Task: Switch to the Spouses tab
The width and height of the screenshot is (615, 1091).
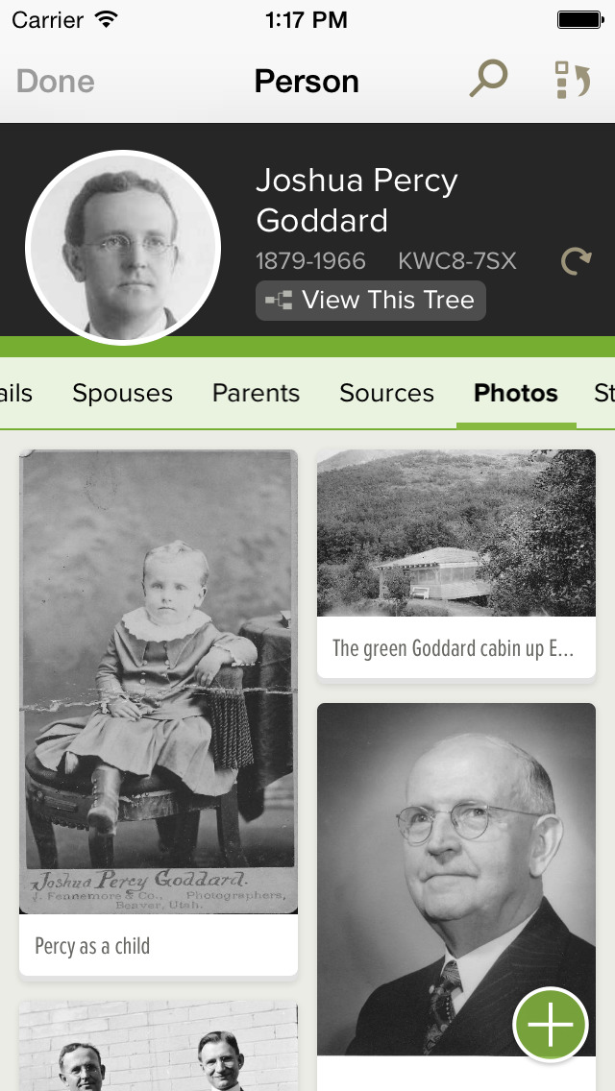Action: (x=123, y=393)
